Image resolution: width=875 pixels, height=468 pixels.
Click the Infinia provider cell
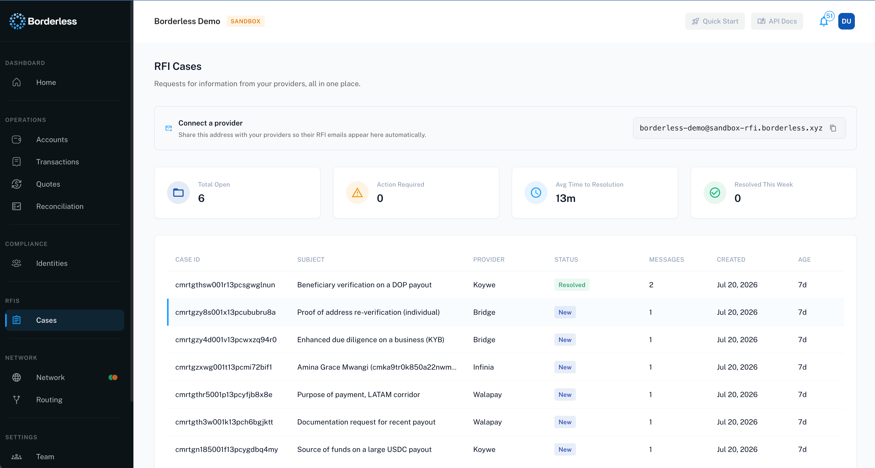tap(483, 367)
